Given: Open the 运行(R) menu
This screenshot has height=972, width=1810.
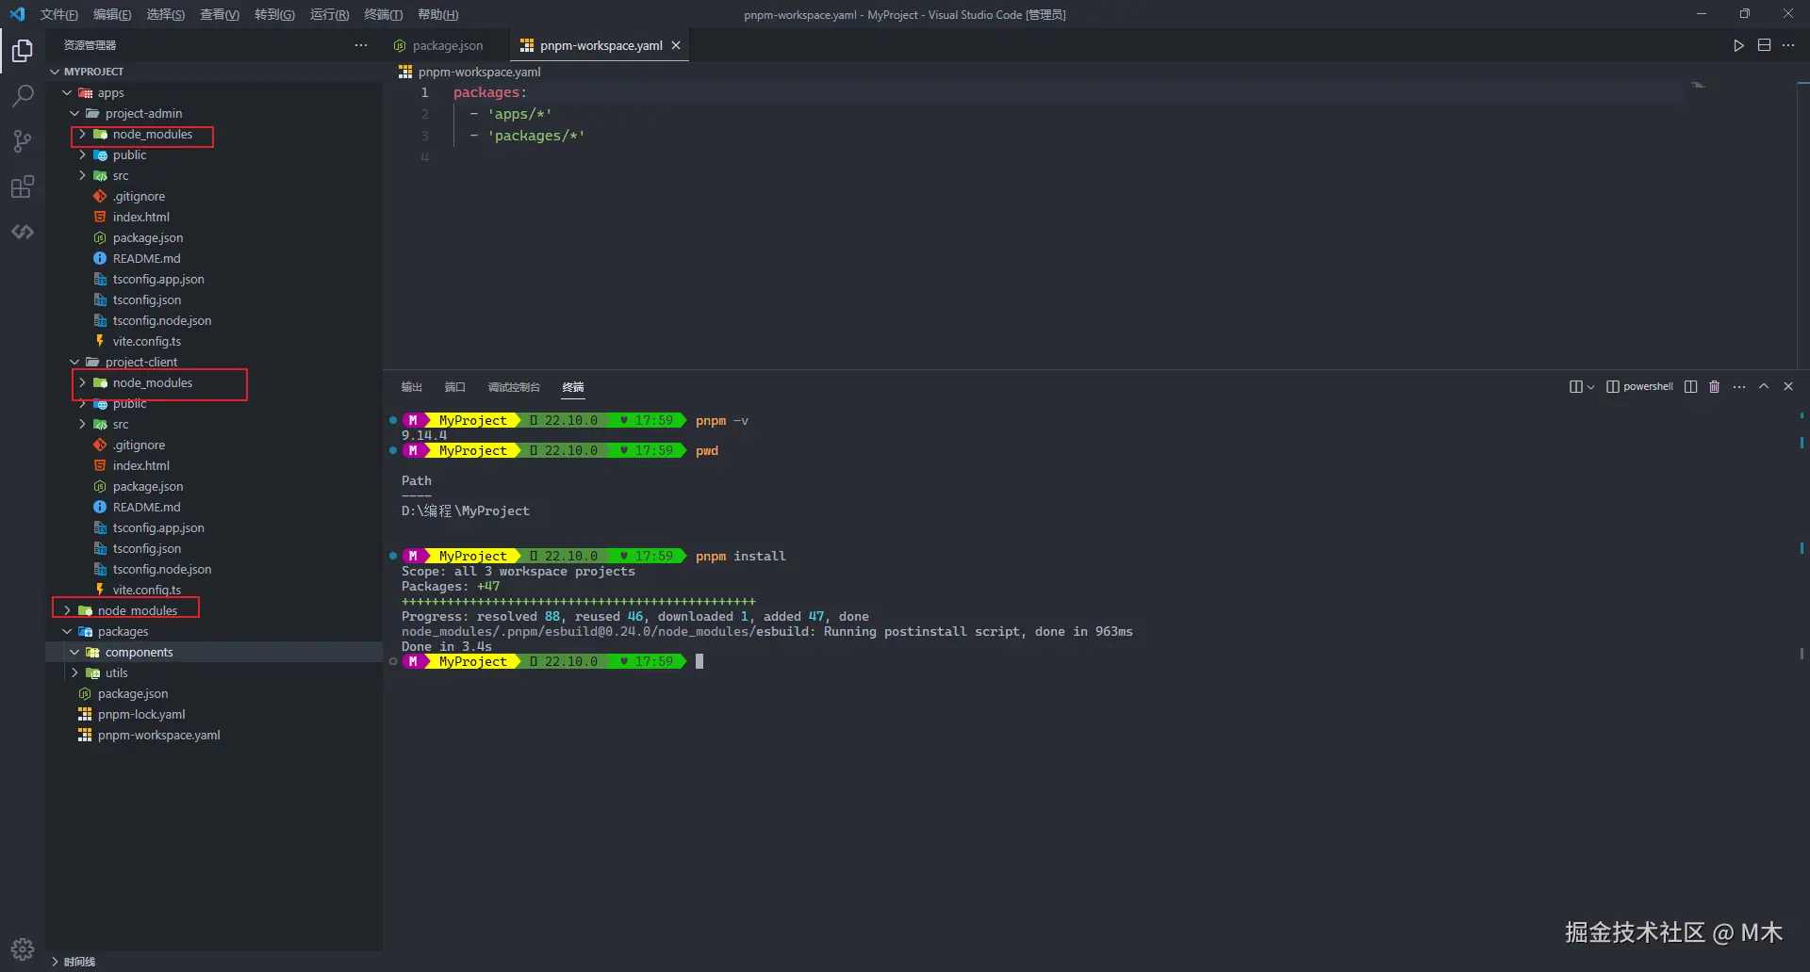Looking at the screenshot, I should pos(329,14).
